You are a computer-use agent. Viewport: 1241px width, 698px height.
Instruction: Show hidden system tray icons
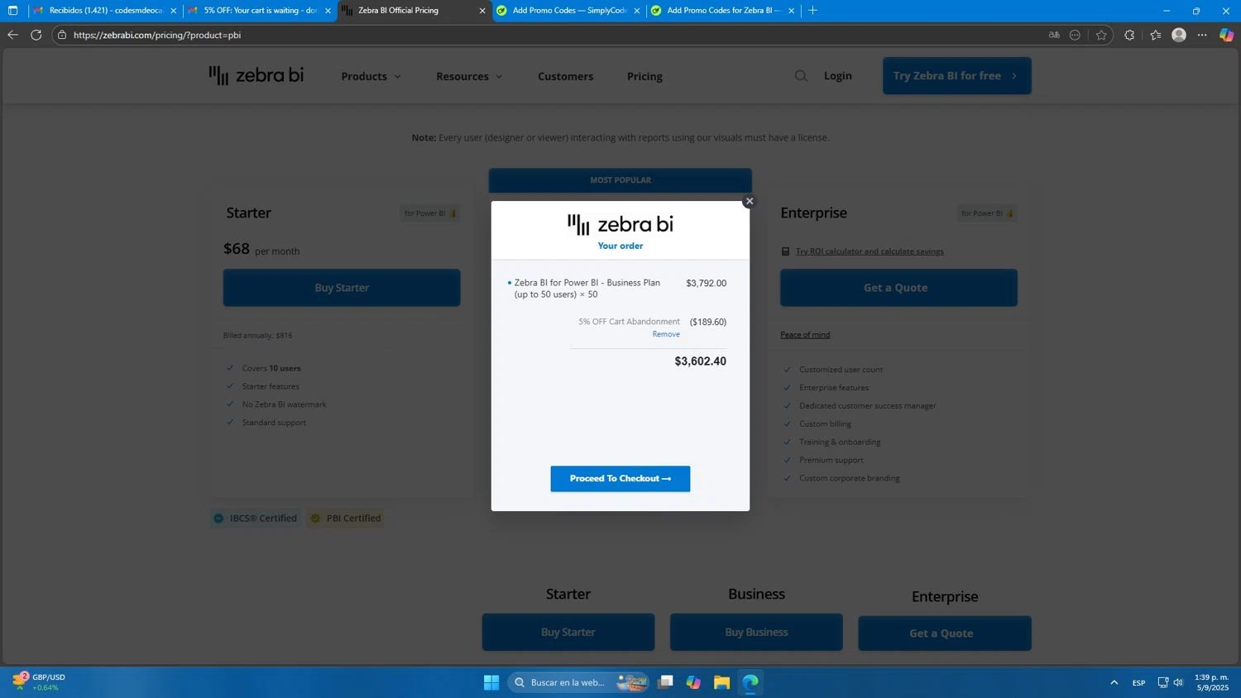(1114, 682)
